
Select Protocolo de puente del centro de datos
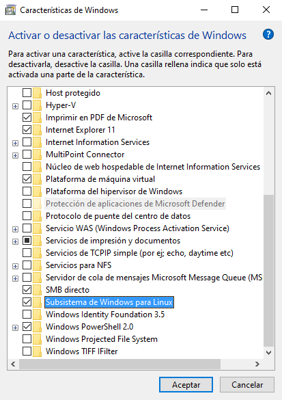(118, 216)
